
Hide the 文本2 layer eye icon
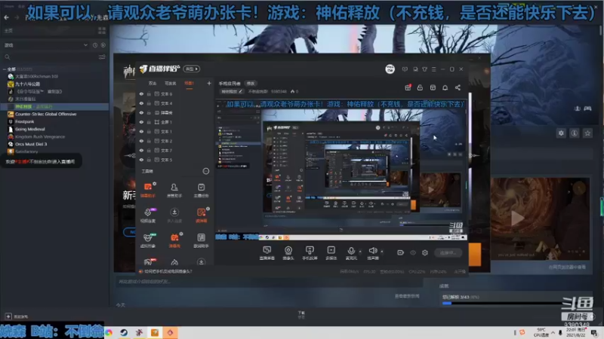(x=141, y=141)
